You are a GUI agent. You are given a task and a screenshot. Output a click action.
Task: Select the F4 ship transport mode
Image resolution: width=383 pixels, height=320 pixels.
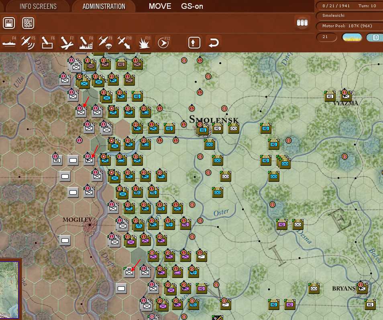point(9,42)
